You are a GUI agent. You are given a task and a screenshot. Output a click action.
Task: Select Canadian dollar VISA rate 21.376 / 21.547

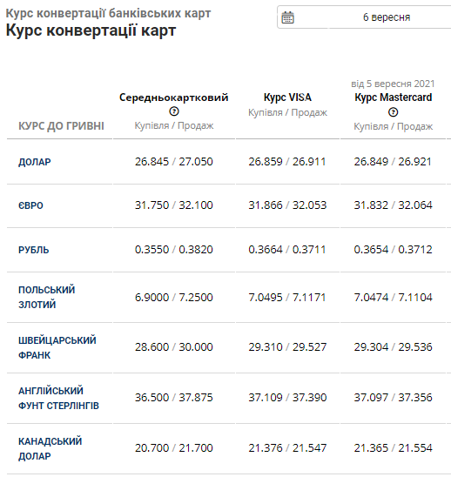tap(287, 447)
